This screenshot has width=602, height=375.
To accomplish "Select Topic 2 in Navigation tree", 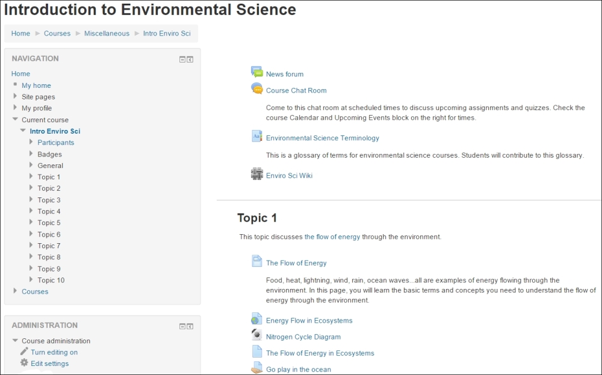I will (49, 188).
